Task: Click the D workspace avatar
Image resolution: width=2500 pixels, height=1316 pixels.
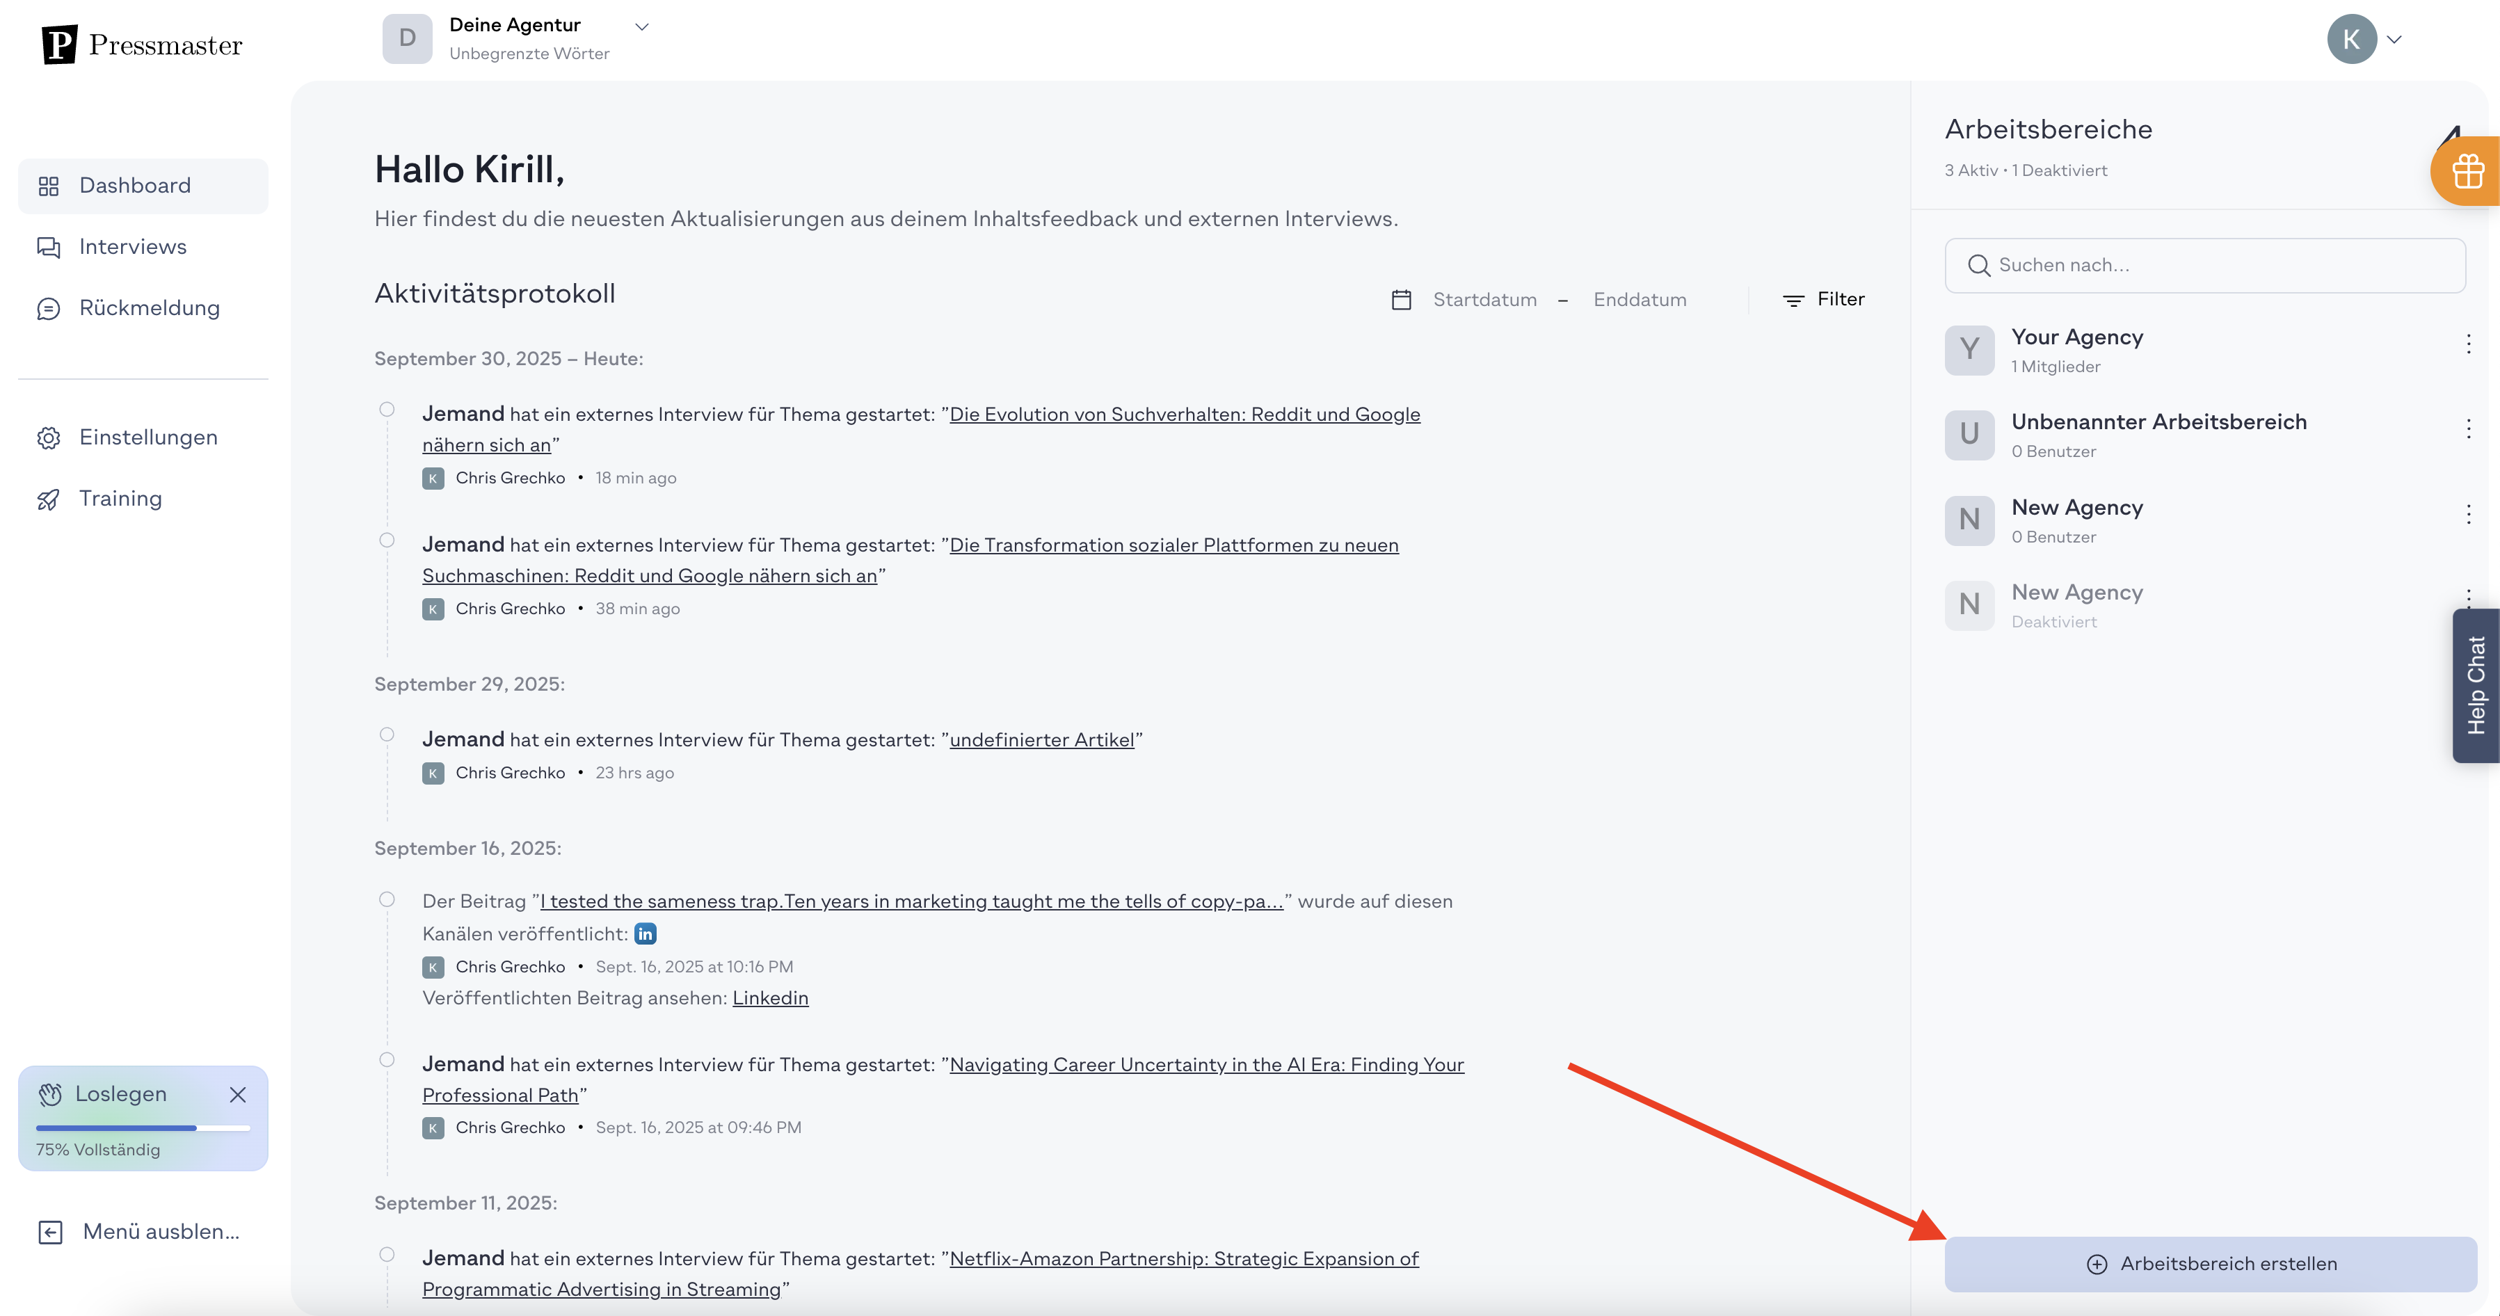Action: coord(408,39)
